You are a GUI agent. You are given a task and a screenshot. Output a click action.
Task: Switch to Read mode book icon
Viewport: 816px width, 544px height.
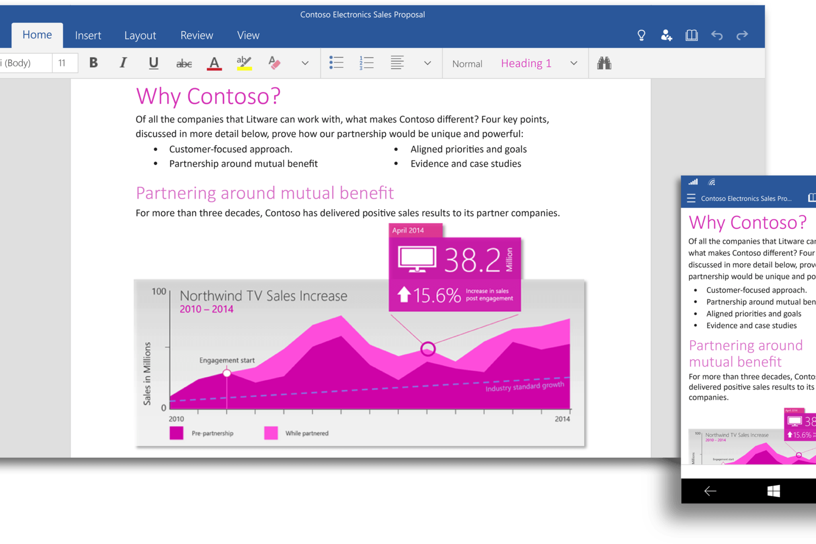(691, 35)
